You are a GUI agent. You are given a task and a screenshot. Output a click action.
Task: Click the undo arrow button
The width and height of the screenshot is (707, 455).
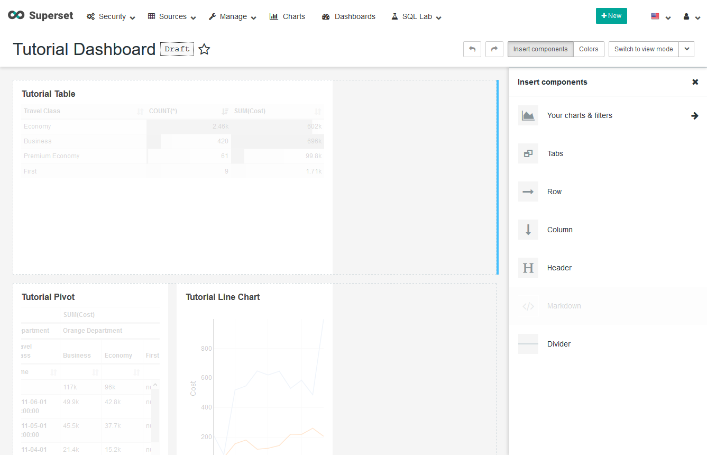point(472,49)
